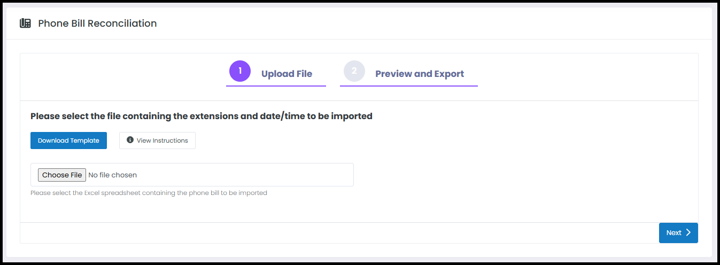The height and width of the screenshot is (265, 720).
Task: Click the purple underline beneath Upload File
Action: (276, 85)
